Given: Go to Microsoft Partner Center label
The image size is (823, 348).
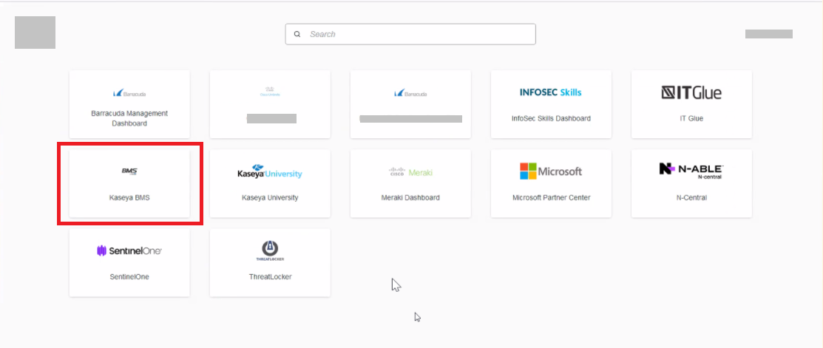Looking at the screenshot, I should (551, 198).
